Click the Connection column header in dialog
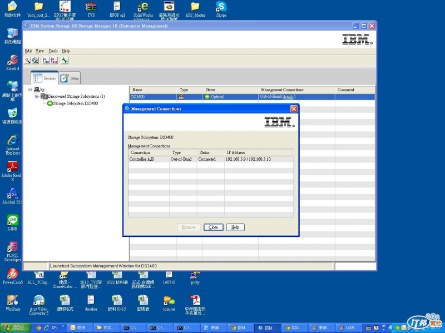445x333 pixels. tap(149, 152)
